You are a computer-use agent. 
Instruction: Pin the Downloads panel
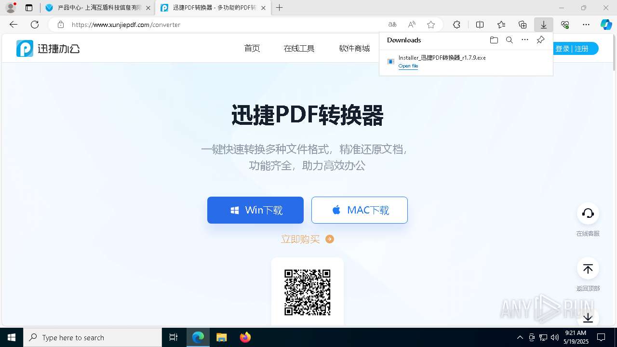(541, 40)
